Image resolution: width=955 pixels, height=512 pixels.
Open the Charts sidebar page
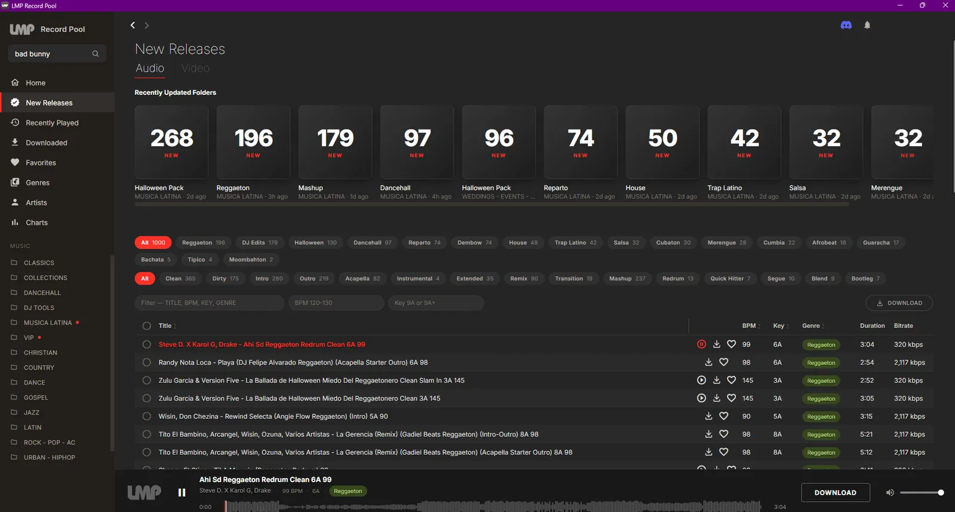coord(57,223)
